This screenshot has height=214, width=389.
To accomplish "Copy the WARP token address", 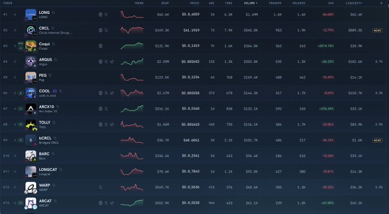I will pyautogui.click(x=54, y=185).
